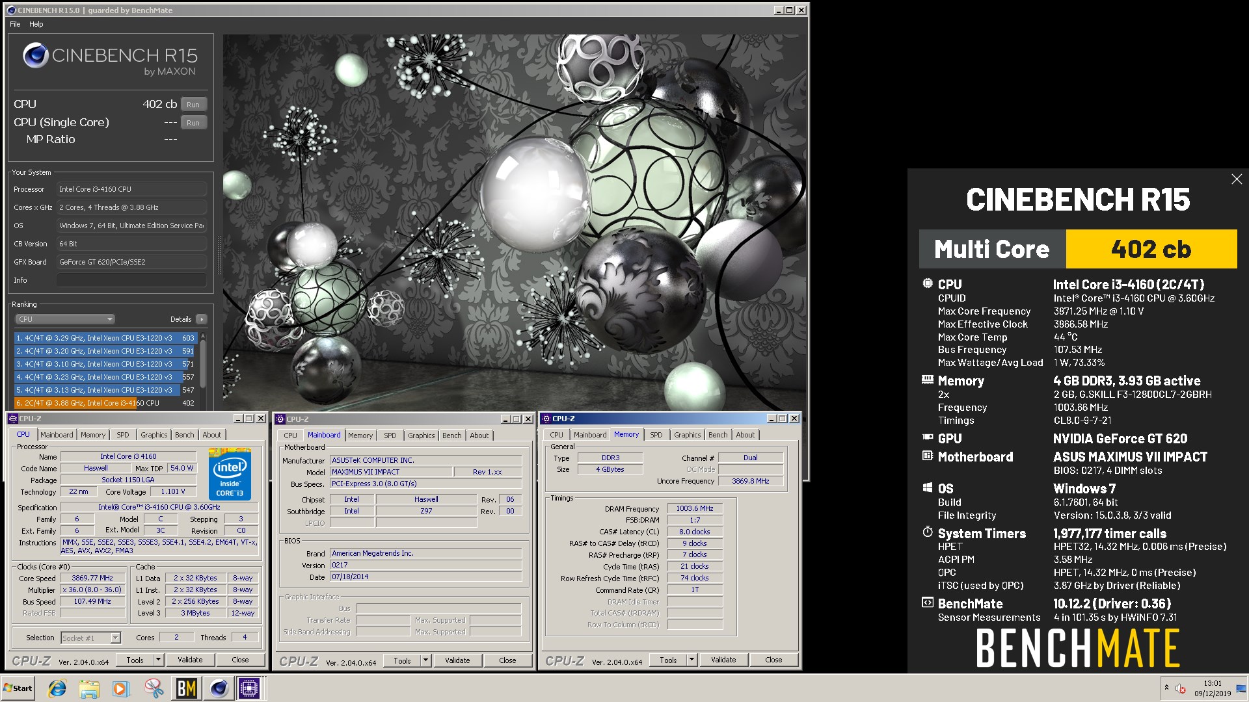The width and height of the screenshot is (1249, 702).
Task: Close the BenchMate result panel with the X
Action: tap(1237, 179)
